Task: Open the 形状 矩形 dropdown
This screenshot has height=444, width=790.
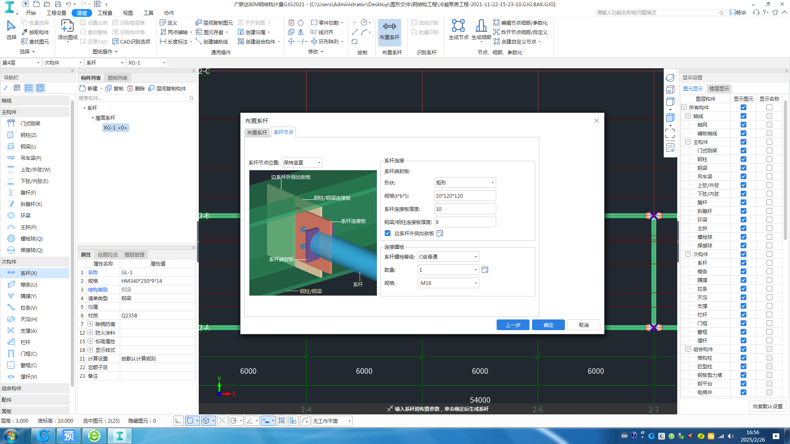Action: (x=465, y=183)
